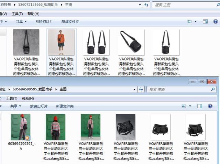Expand the 共享 dropdown in the bottom window

(x=16, y=106)
